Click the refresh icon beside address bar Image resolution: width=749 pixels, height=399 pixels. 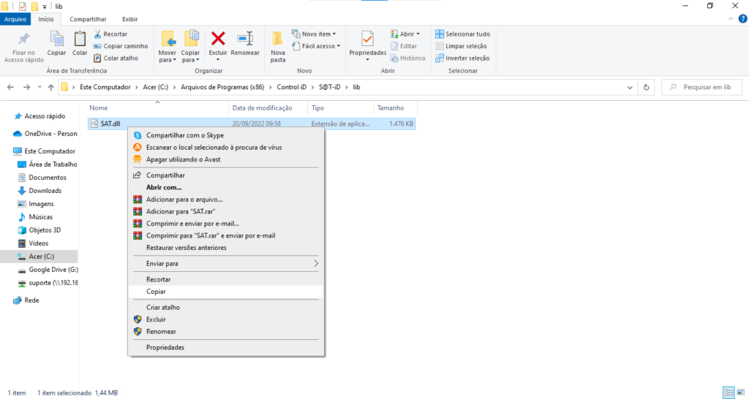pyautogui.click(x=647, y=87)
